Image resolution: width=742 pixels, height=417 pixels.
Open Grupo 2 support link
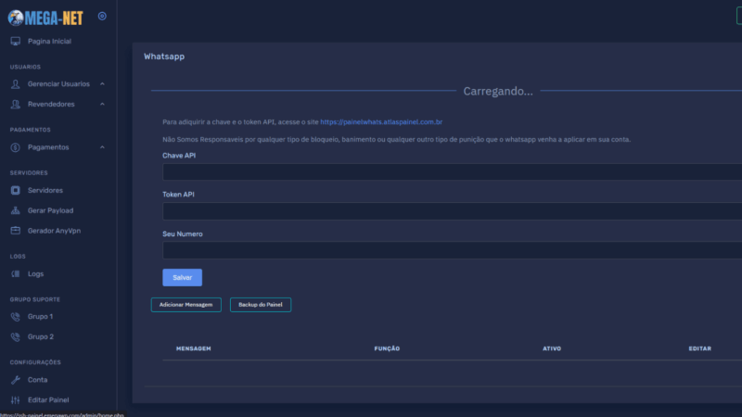[41, 336]
